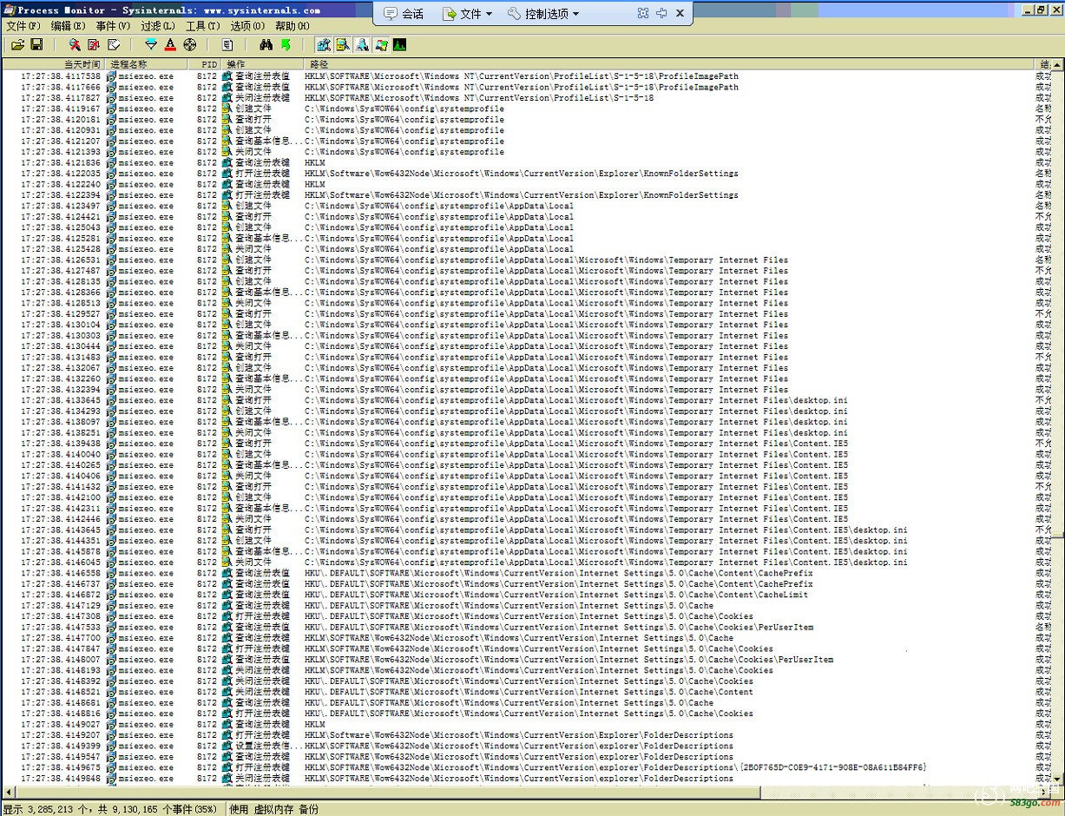Expand the 文件 dropdown in remote toolbar
The width and height of the screenshot is (1065, 816).
[x=467, y=14]
